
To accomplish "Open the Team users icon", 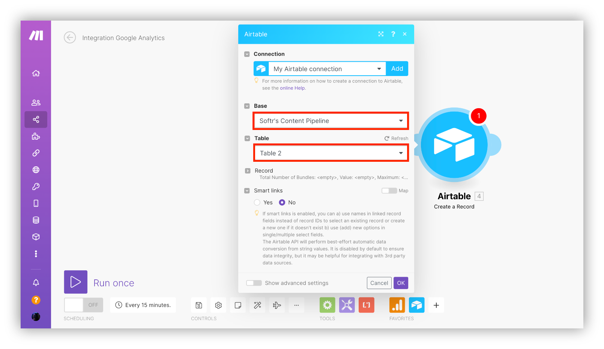I will click(36, 103).
